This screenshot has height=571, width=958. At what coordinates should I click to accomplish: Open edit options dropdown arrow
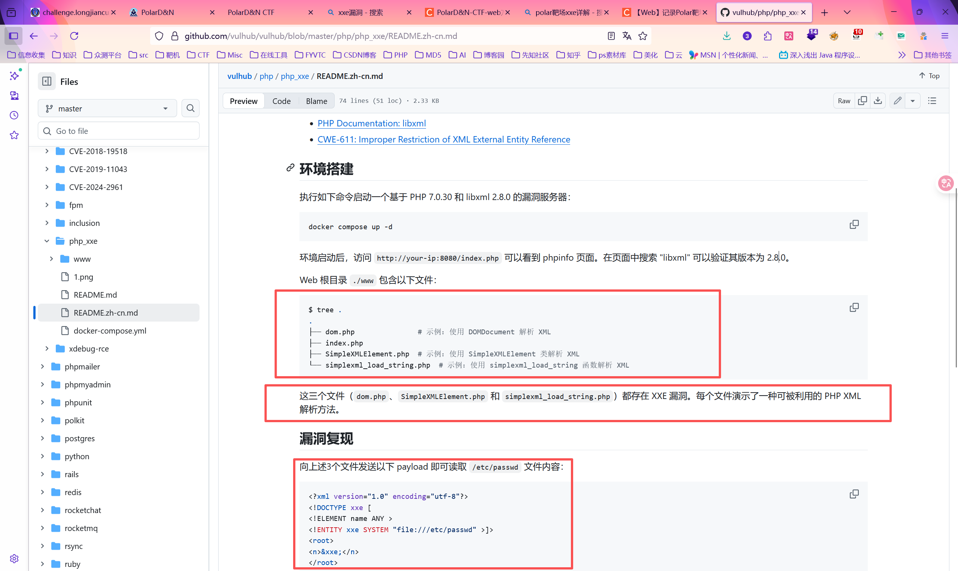pos(913,101)
